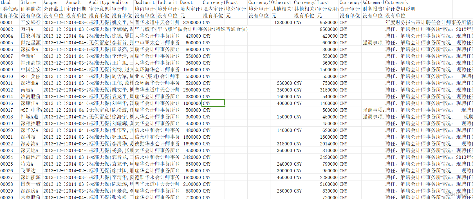Click the Othercst header cell
Viewport: 473px width, 199px height.
[282, 2]
